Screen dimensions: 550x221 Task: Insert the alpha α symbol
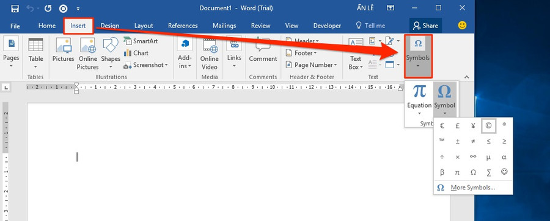click(504, 157)
